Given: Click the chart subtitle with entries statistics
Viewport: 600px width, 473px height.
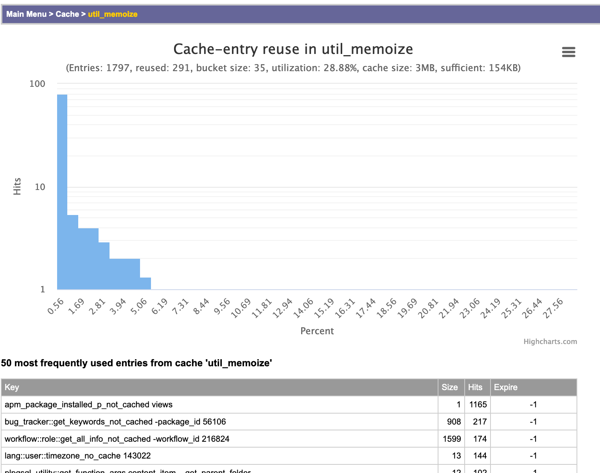Looking at the screenshot, I should (x=293, y=68).
